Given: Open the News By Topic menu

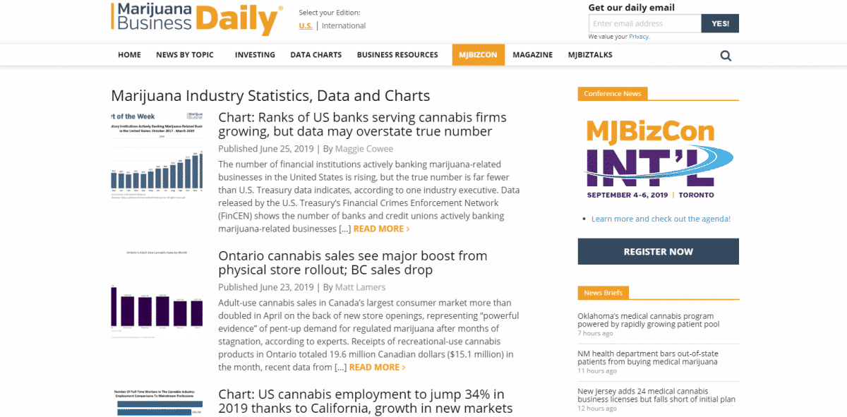Looking at the screenshot, I should [185, 55].
